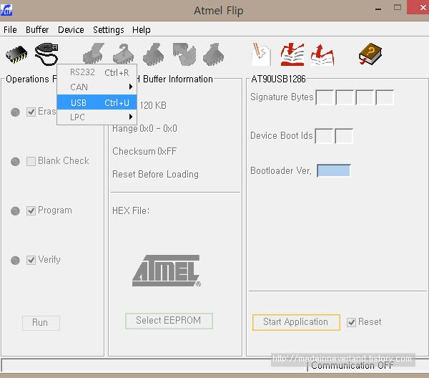Toggle the Verify checkbox
The image size is (429, 378).
(31, 260)
